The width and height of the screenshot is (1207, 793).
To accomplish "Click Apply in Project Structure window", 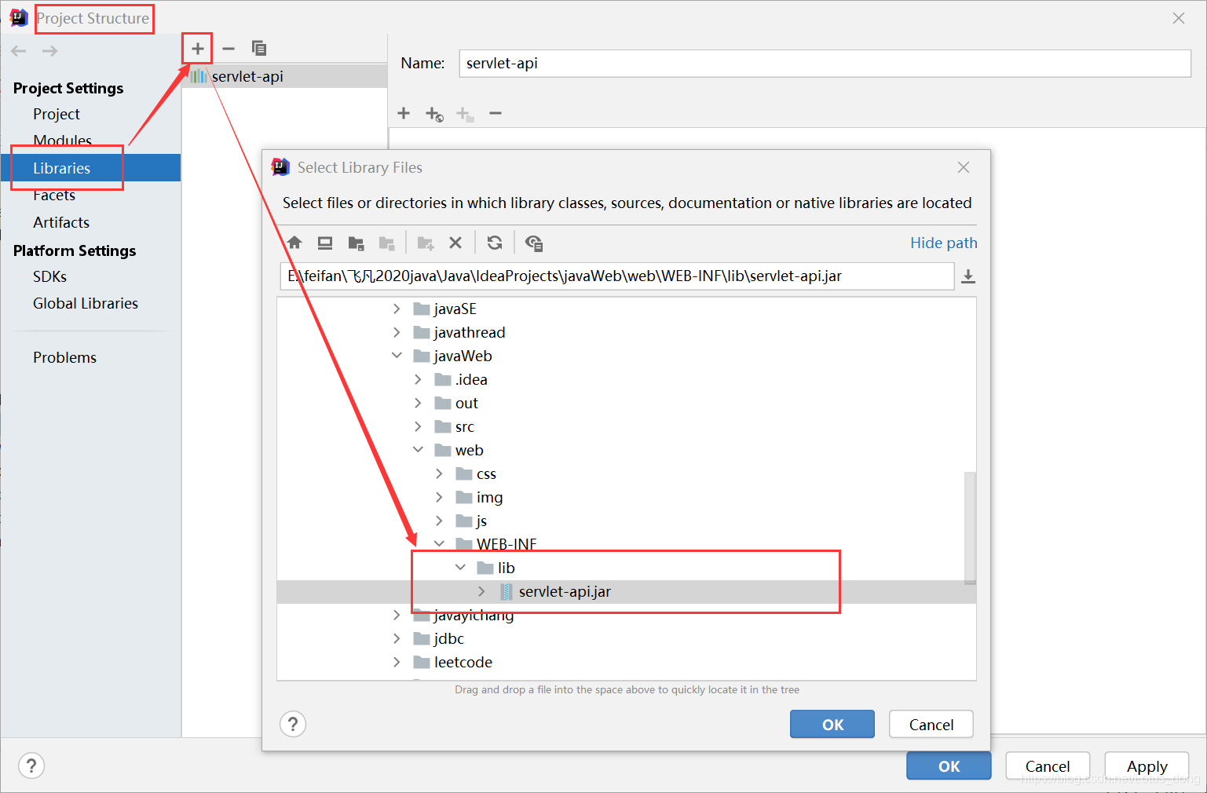I will [1147, 766].
